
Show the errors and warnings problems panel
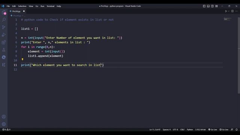click(6, 129)
